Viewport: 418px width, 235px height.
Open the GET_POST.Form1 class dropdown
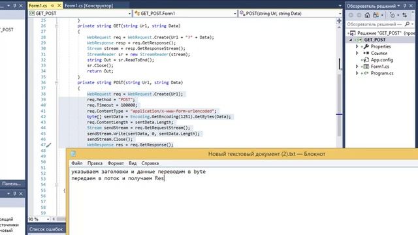[x=235, y=13]
